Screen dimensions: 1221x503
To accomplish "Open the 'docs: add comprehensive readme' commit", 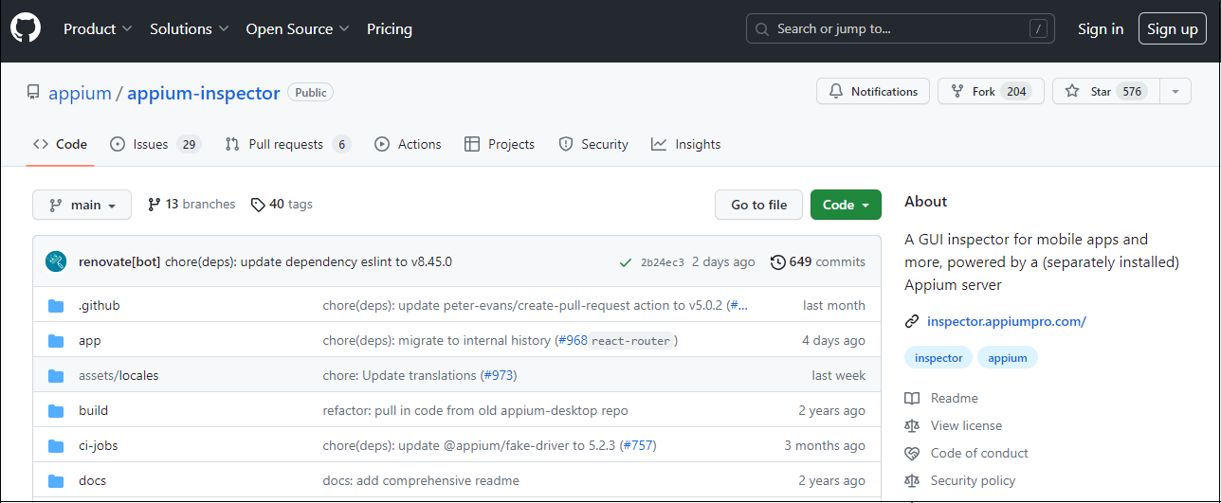I will pyautogui.click(x=421, y=480).
